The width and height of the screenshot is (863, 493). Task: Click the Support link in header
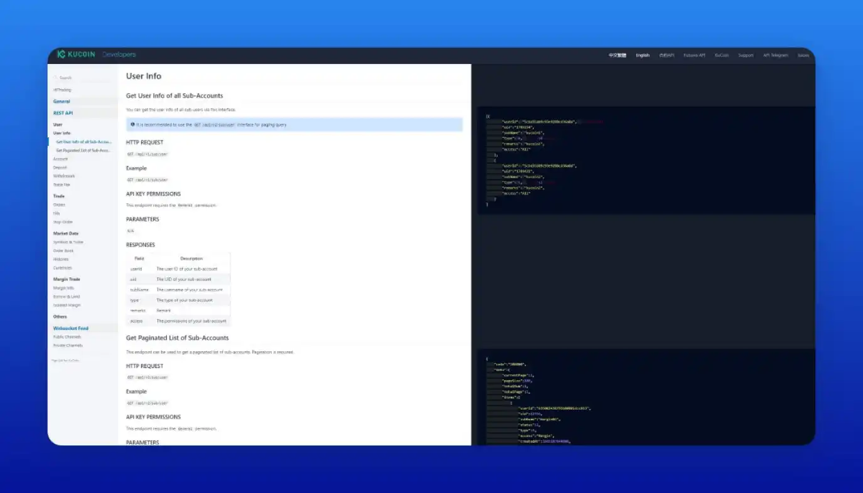(746, 55)
